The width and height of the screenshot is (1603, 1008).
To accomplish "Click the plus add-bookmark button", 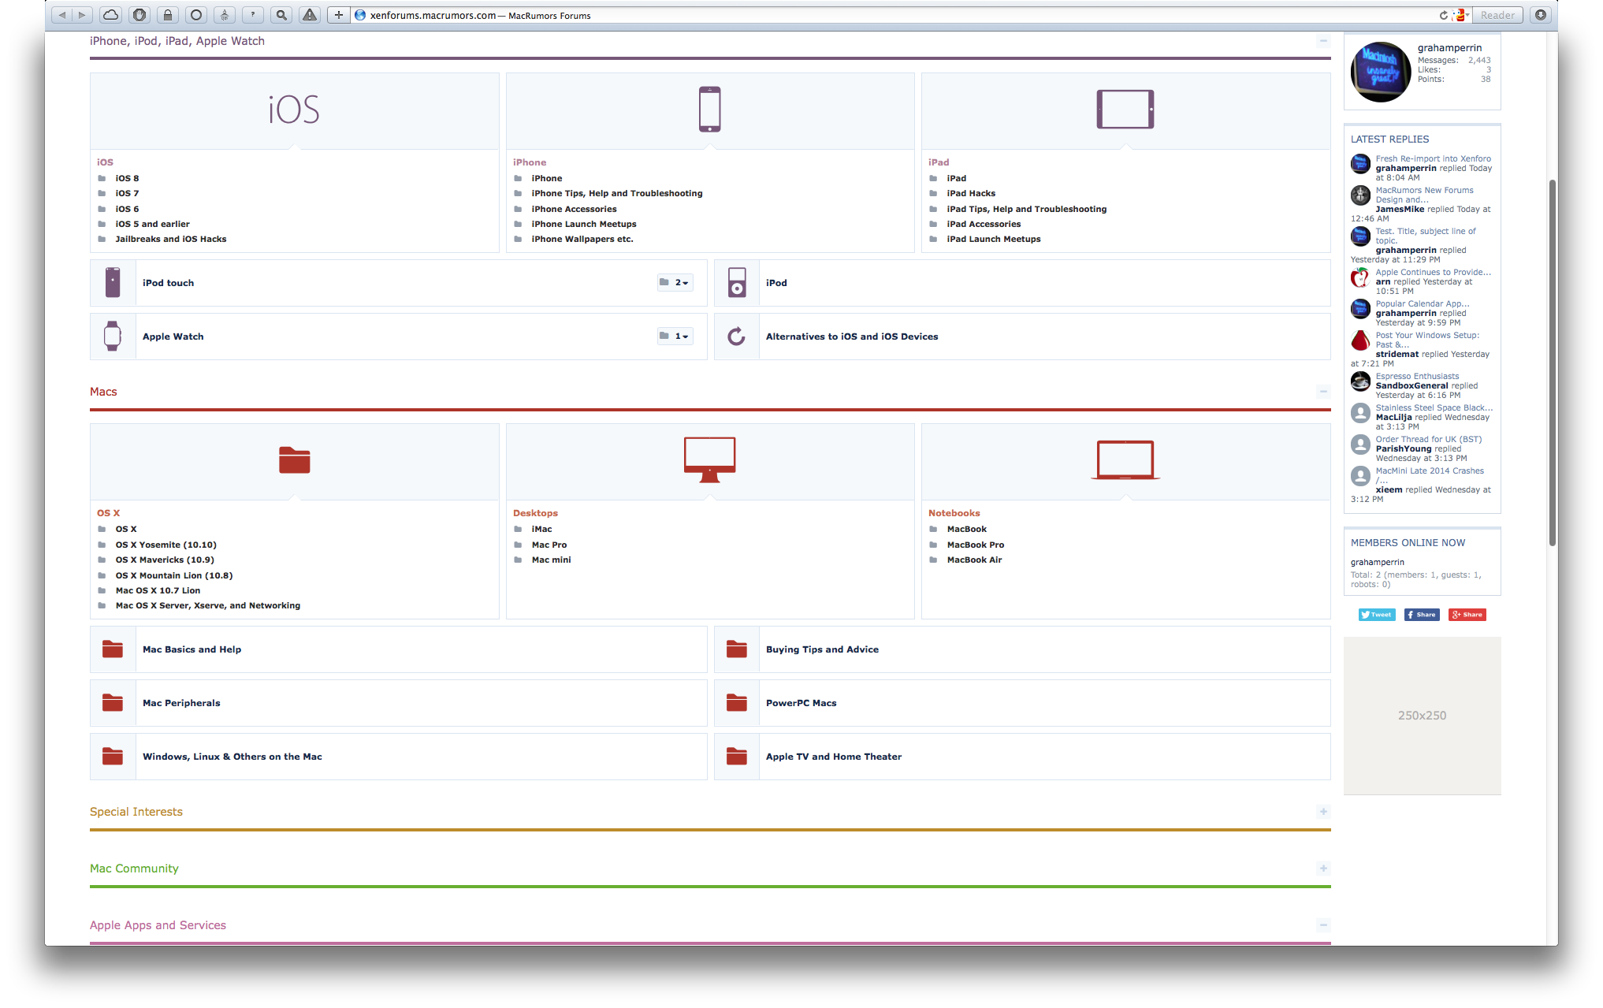I will coord(338,15).
